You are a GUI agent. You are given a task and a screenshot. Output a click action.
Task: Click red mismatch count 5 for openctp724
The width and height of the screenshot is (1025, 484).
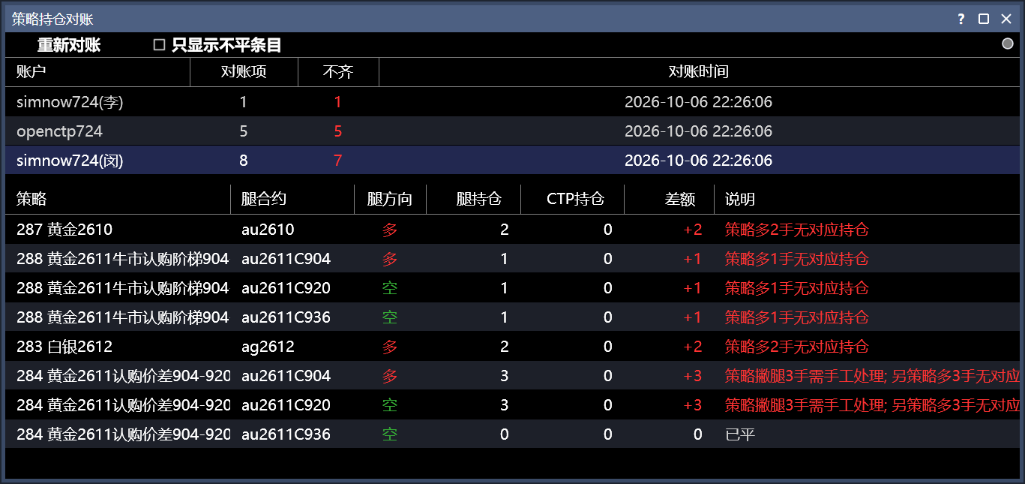[x=338, y=131]
